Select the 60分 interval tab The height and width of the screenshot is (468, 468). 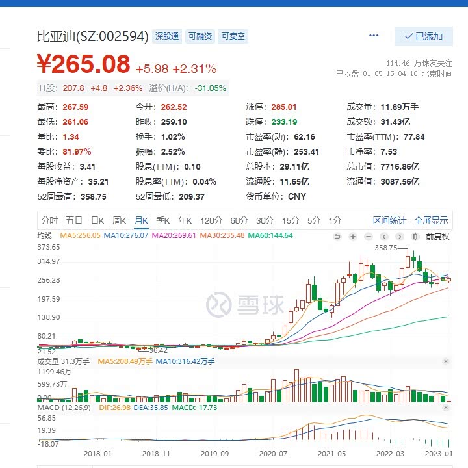(x=239, y=220)
